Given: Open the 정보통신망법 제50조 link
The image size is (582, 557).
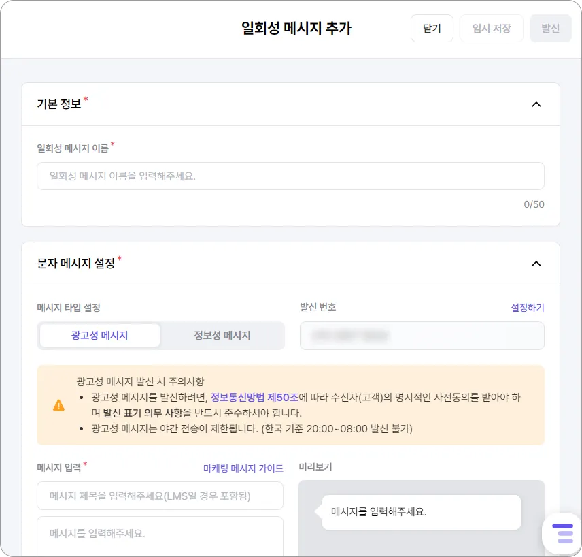Looking at the screenshot, I should click(254, 397).
